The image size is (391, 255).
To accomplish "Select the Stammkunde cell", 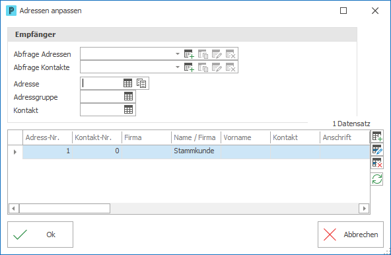I will [196, 151].
